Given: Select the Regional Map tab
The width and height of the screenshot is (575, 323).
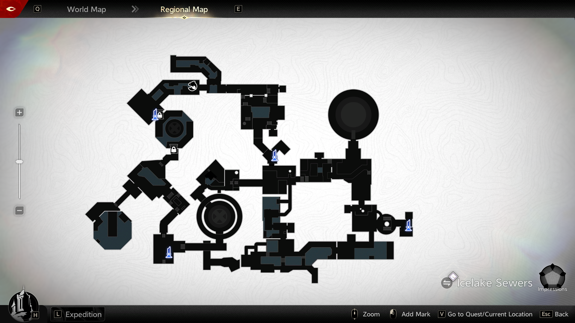Looking at the screenshot, I should coord(184,9).
